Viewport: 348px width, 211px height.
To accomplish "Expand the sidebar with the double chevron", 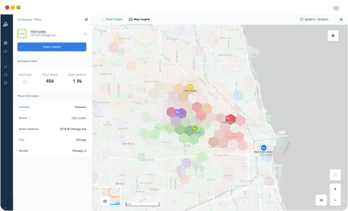I will [5, 208].
